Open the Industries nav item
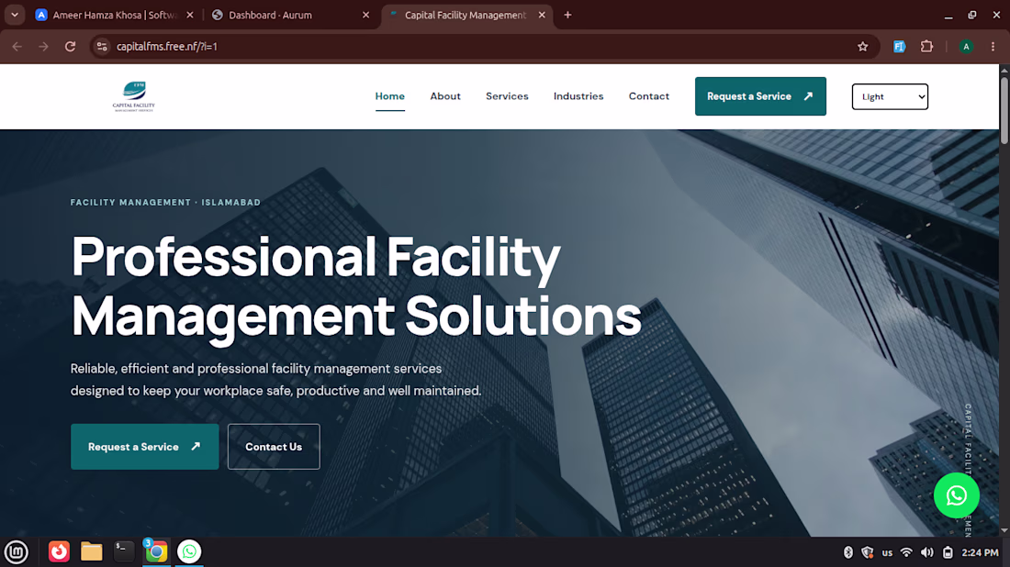Image resolution: width=1010 pixels, height=567 pixels. 578,96
